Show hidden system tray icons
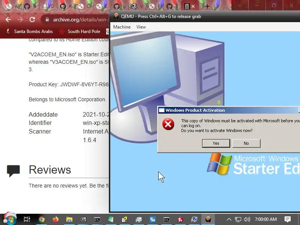This screenshot has width=300, height=225. (229, 219)
